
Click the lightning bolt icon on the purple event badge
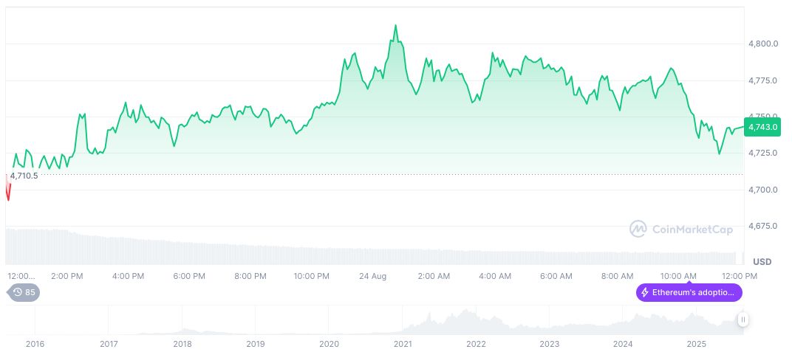(644, 293)
